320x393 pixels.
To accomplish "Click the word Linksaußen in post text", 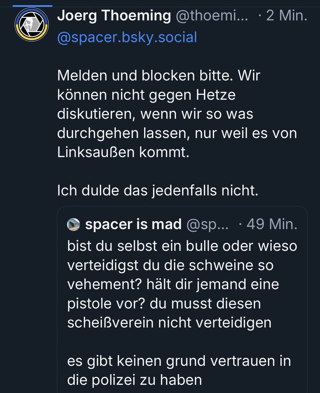I will pyautogui.click(x=97, y=152).
